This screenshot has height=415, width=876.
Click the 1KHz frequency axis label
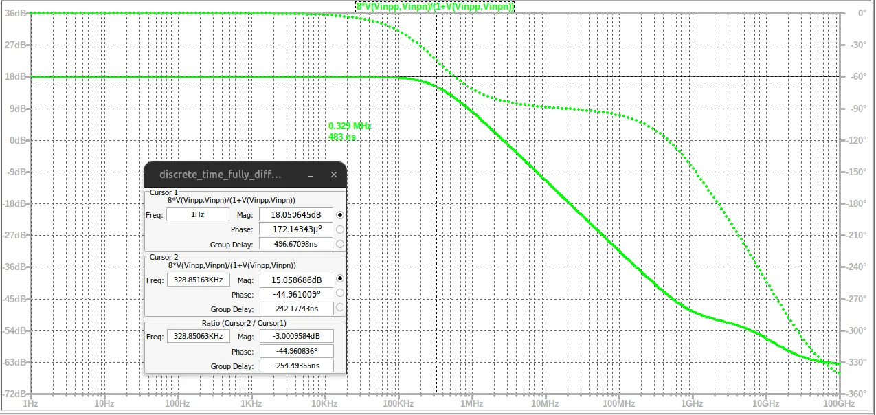(x=251, y=404)
